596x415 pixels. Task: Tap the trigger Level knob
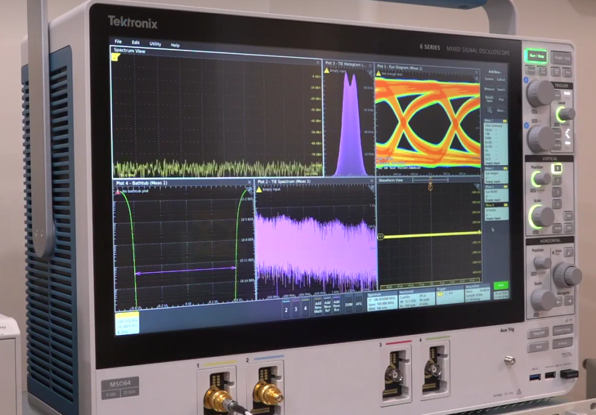tap(566, 114)
